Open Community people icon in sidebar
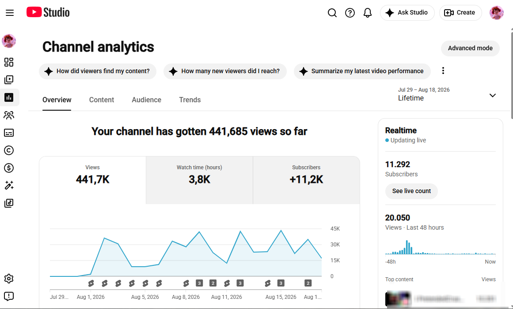The width and height of the screenshot is (513, 309). 9,115
